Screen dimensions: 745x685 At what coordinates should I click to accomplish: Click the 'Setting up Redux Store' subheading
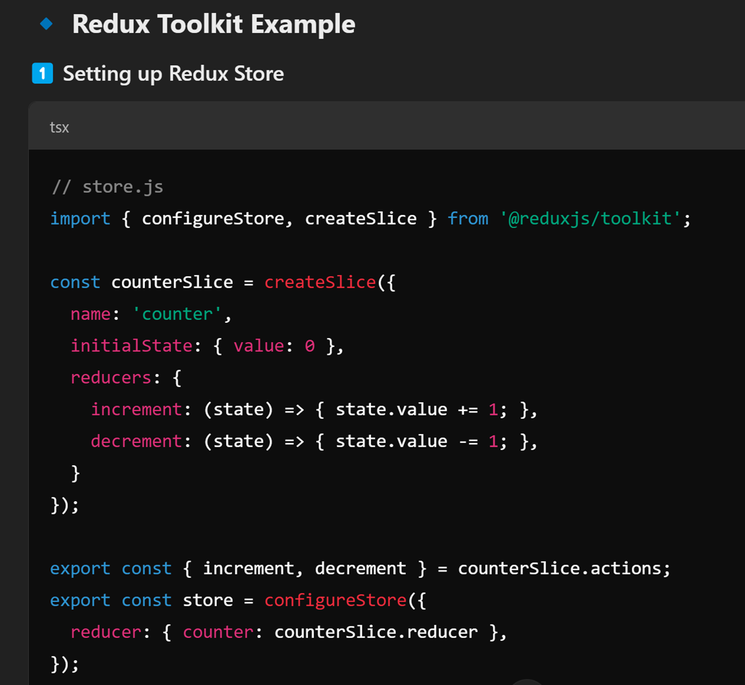tap(173, 74)
